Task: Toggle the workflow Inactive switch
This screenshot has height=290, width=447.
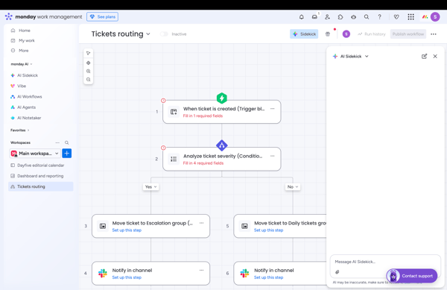Action: [164, 34]
